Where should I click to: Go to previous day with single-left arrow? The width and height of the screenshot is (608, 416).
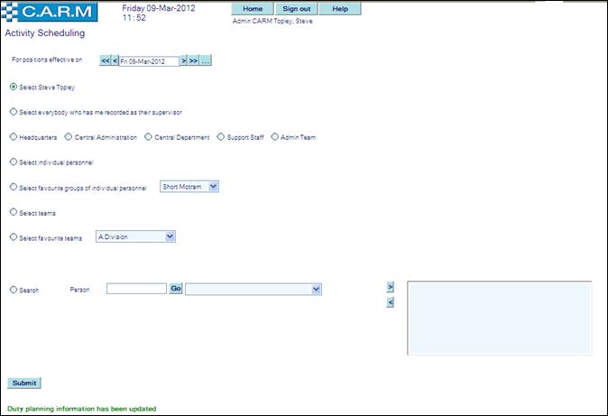click(x=115, y=60)
